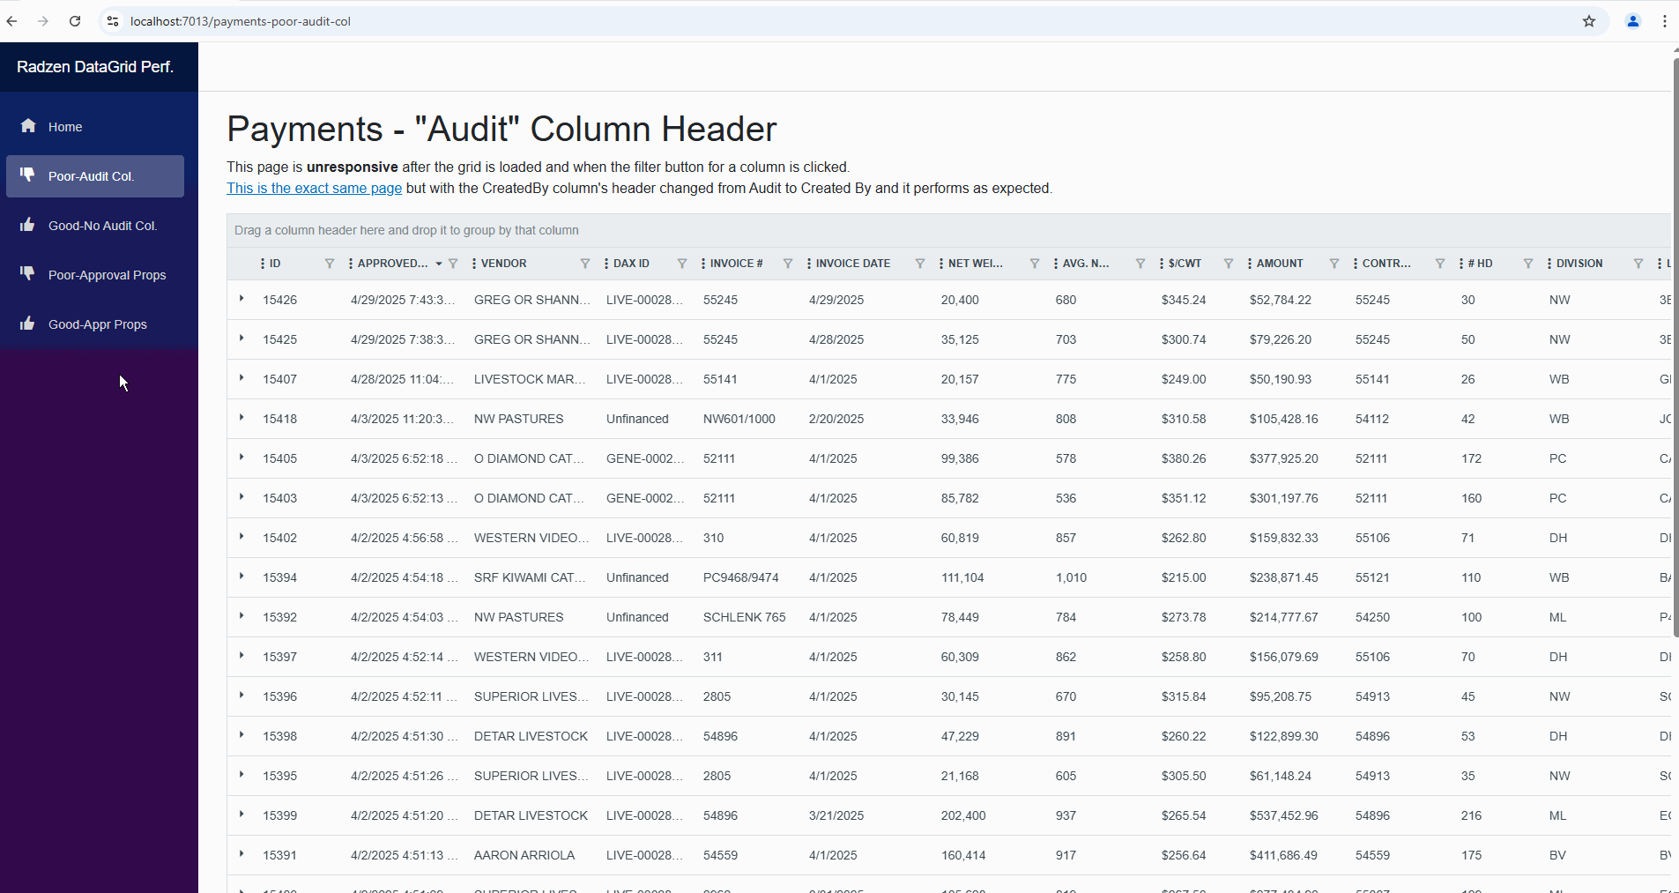Expand row 15394
Viewport: 1679px width, 893px height.
tap(241, 577)
